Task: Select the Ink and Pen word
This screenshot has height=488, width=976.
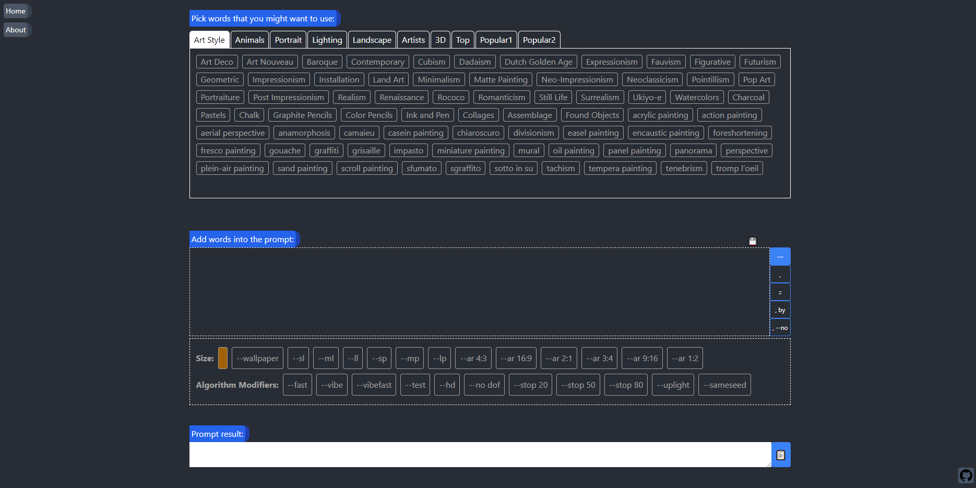Action: coord(427,115)
